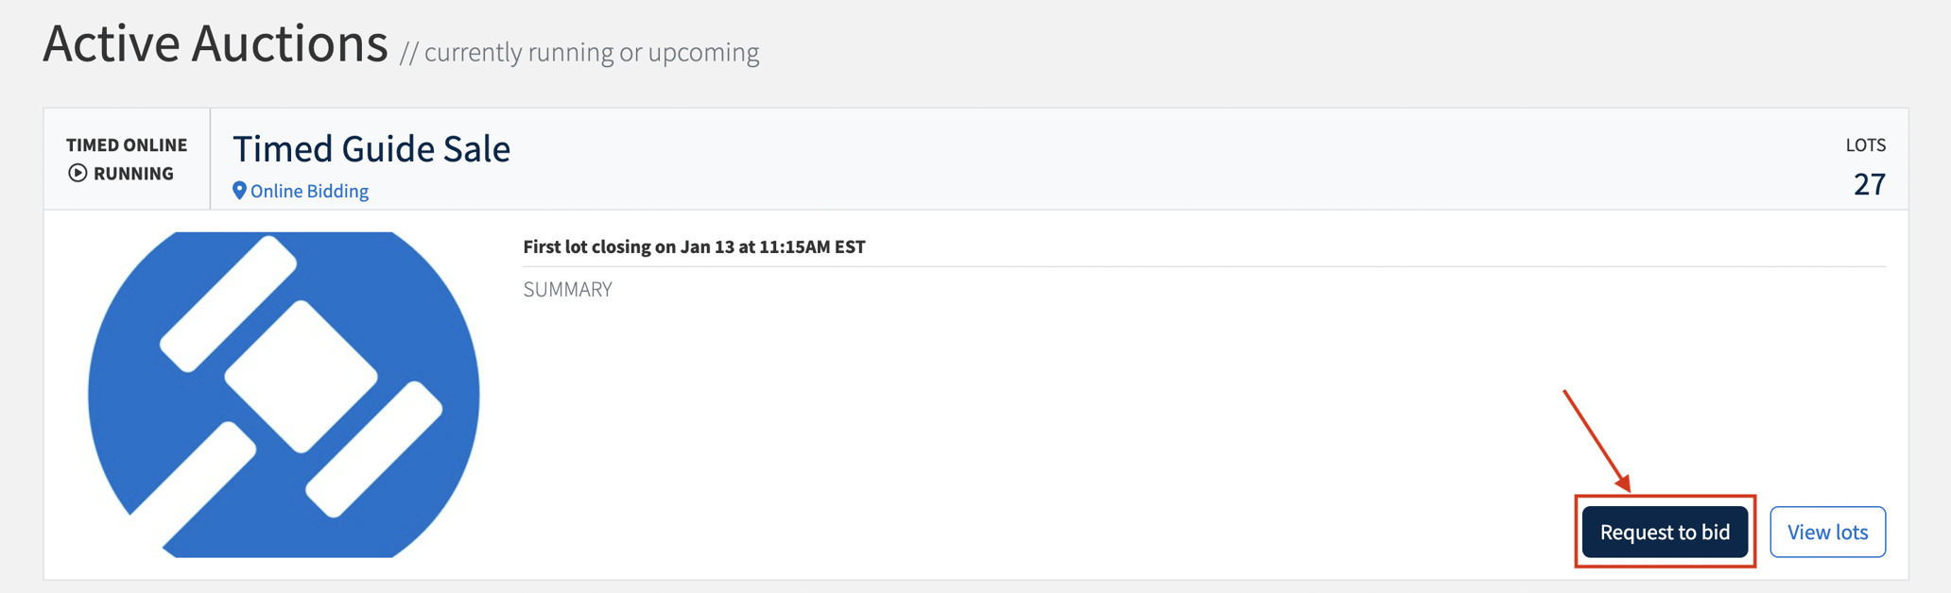Click the LOTS label
Viewport: 1951px width, 593px height.
(x=1865, y=144)
